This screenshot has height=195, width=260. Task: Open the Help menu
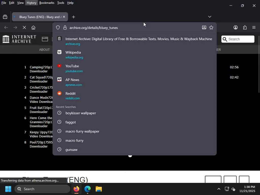tap(70, 3)
